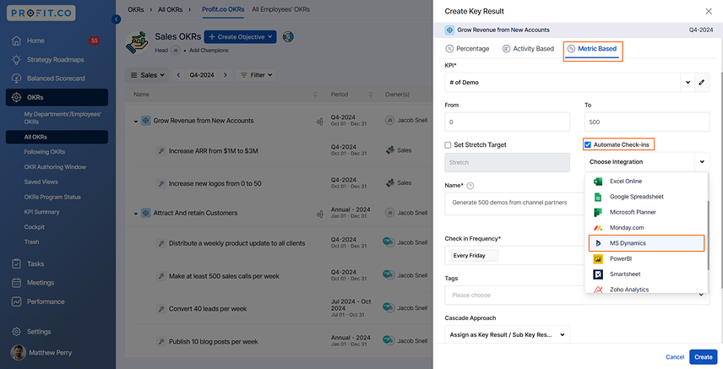Viewport: 723px width, 369px height.
Task: Select Excel Online integration
Action: click(x=646, y=182)
